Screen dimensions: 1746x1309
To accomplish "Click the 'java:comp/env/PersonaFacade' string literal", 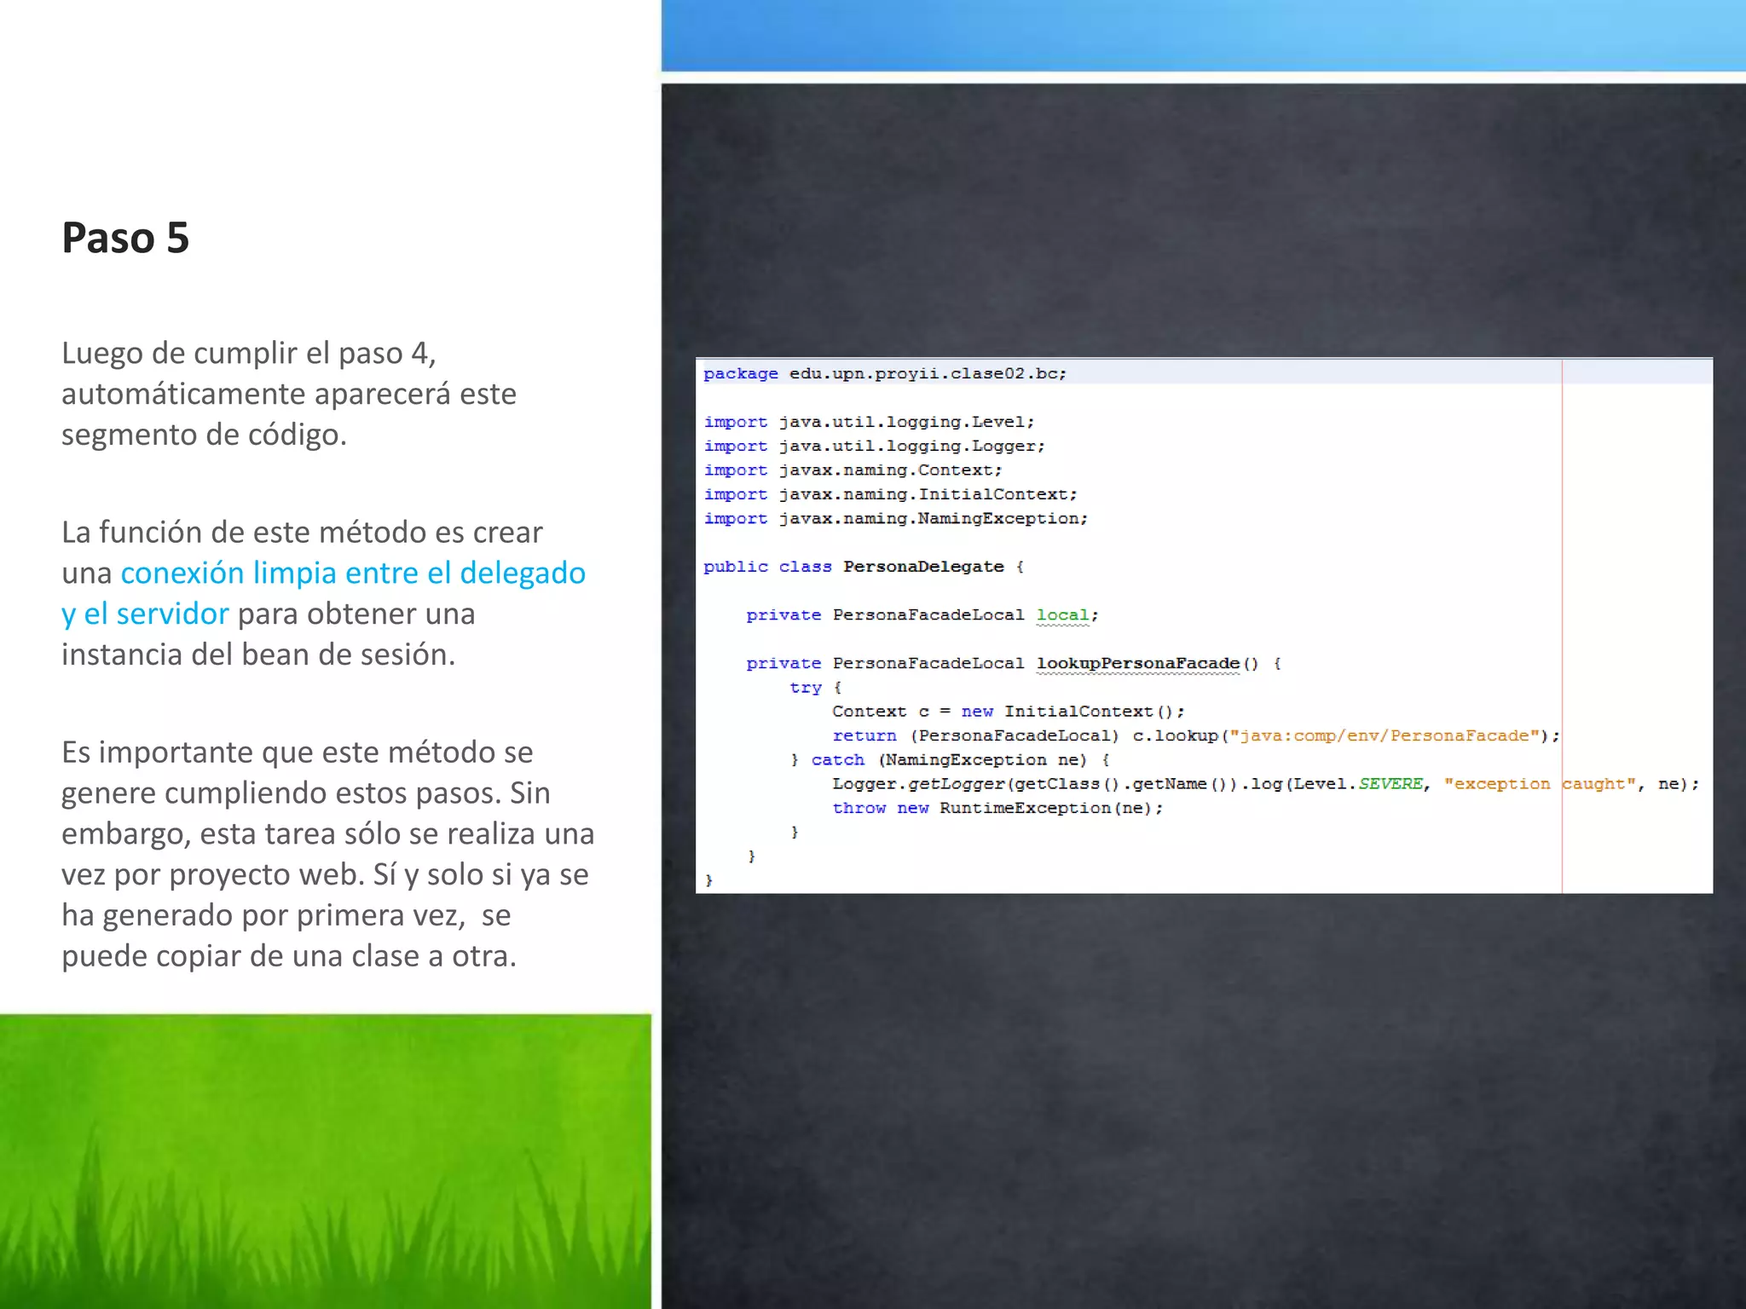I will tap(1385, 735).
